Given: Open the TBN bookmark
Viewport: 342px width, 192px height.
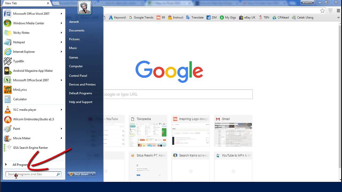Looking at the screenshot, I should (264, 18).
